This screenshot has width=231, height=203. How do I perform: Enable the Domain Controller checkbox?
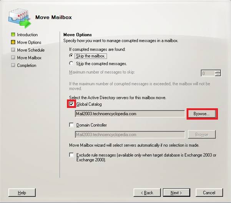click(x=71, y=125)
